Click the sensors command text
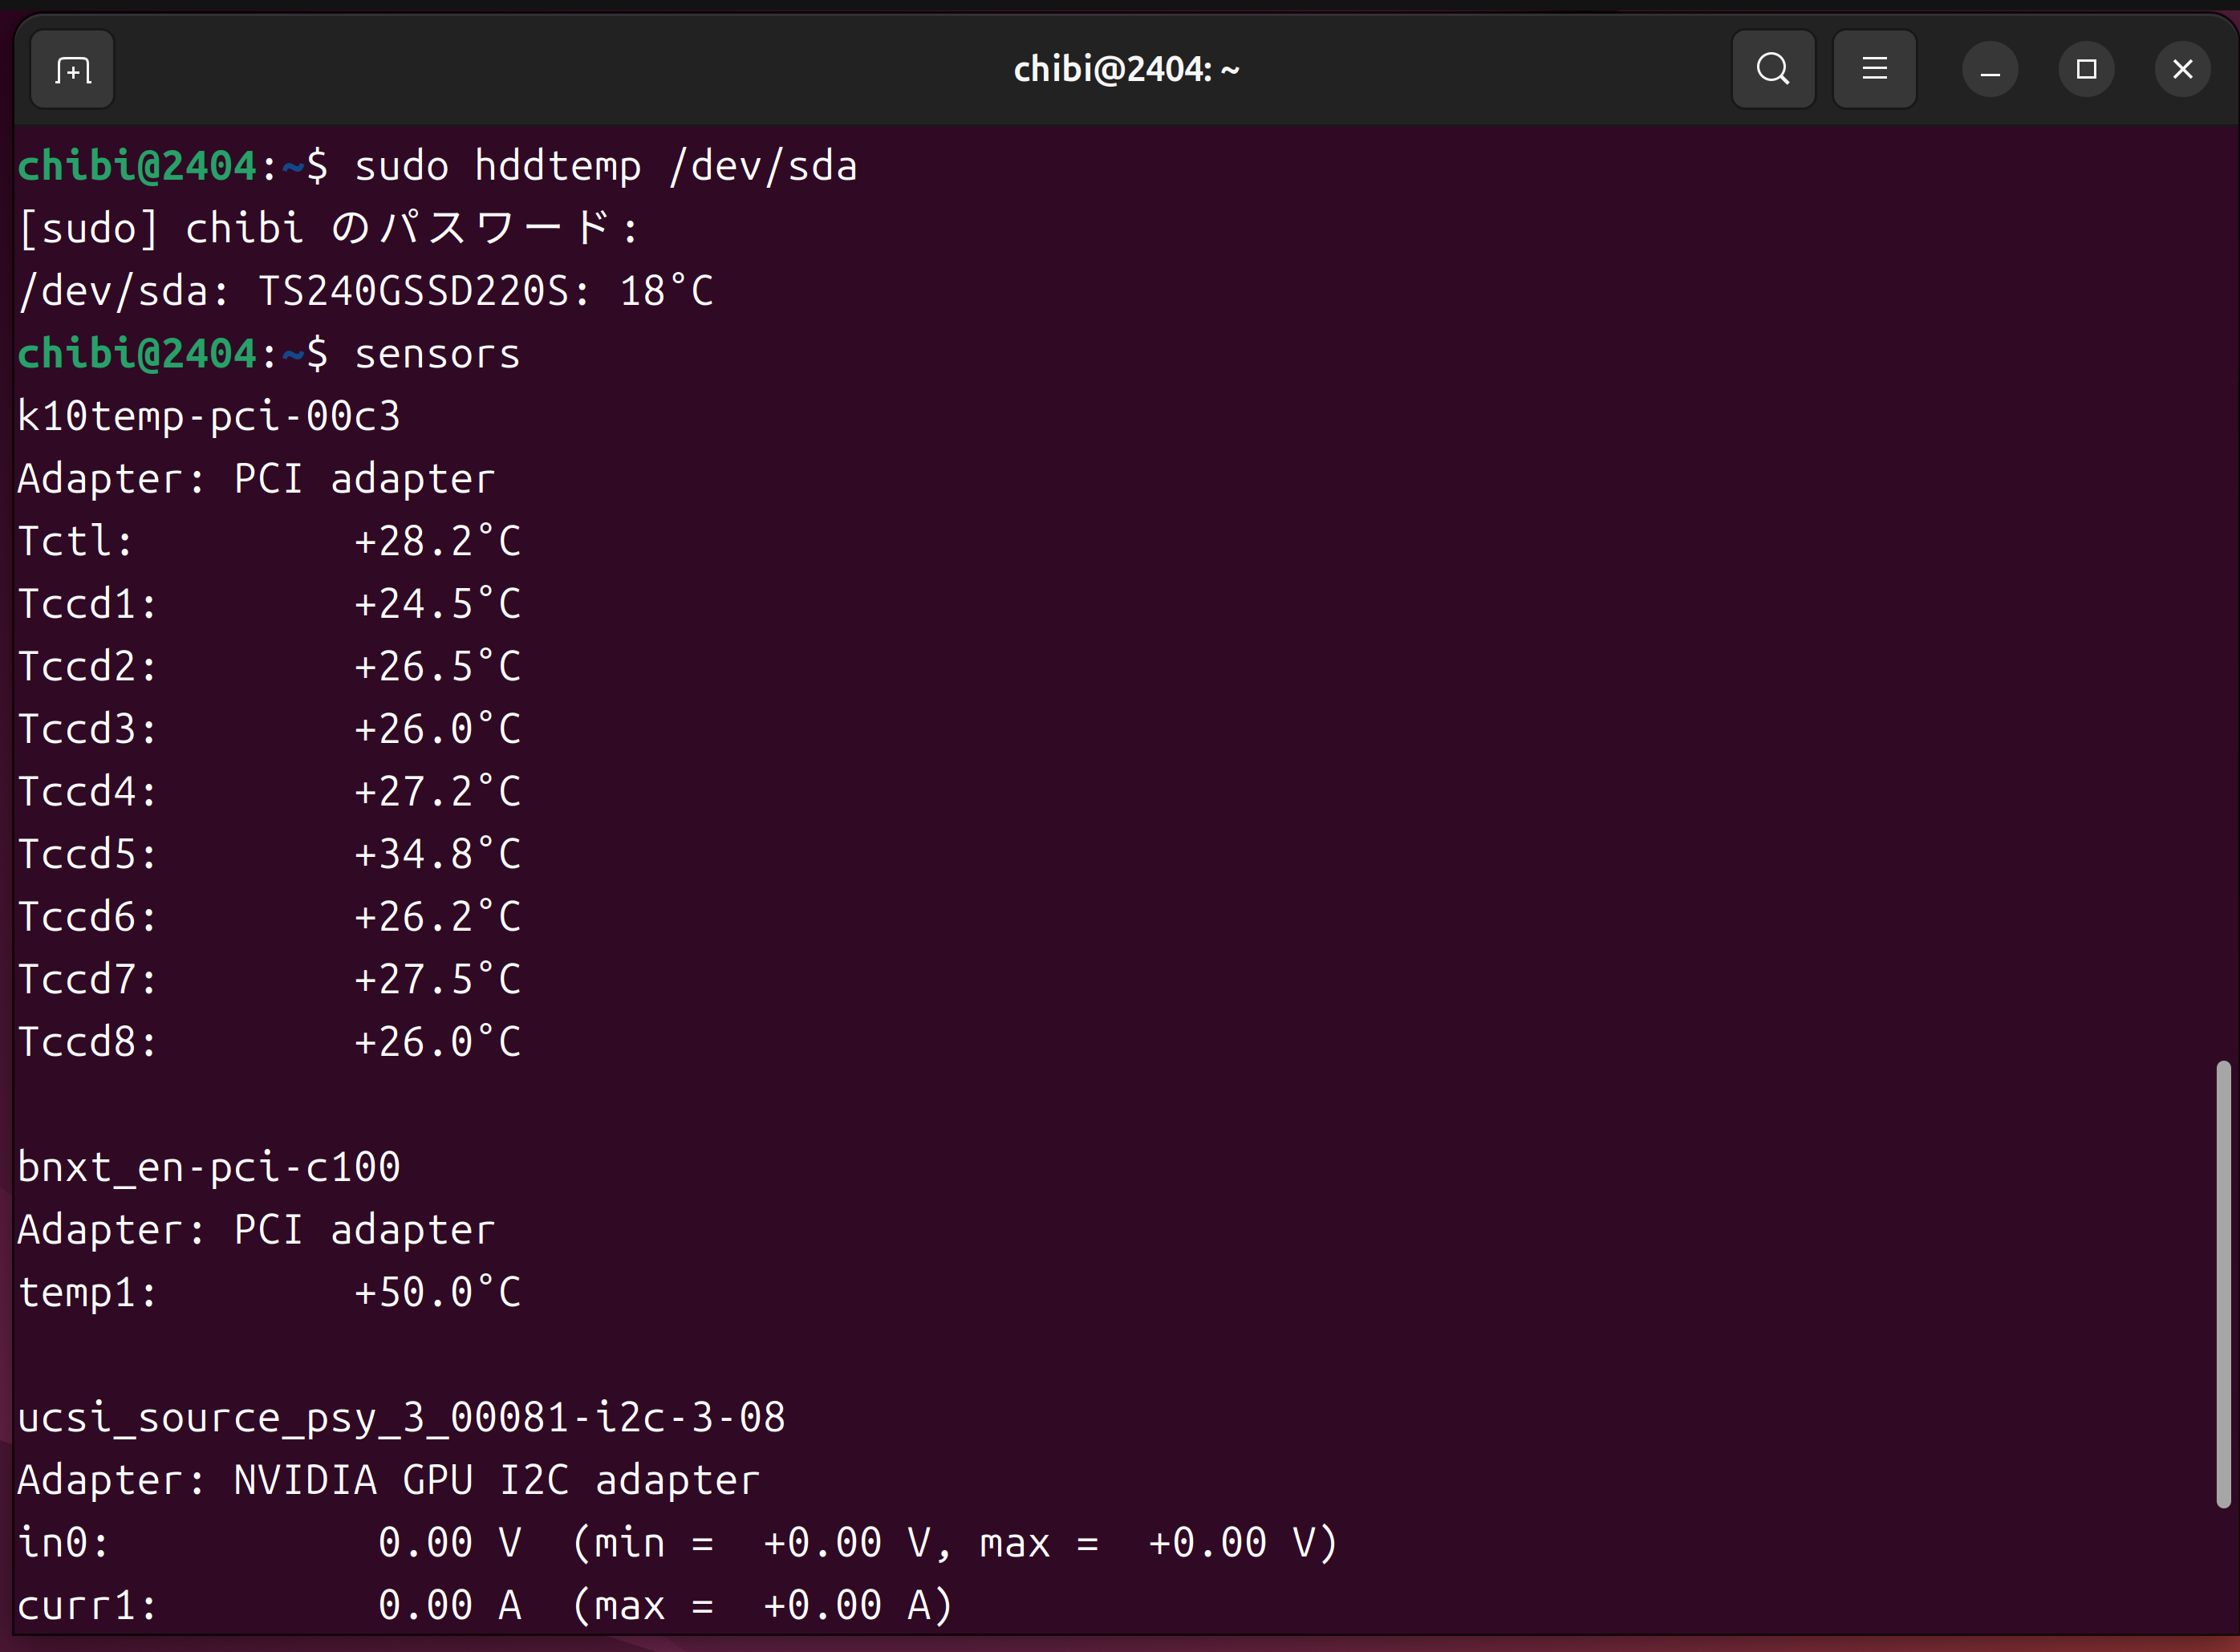This screenshot has height=1652, width=2240. [437, 355]
